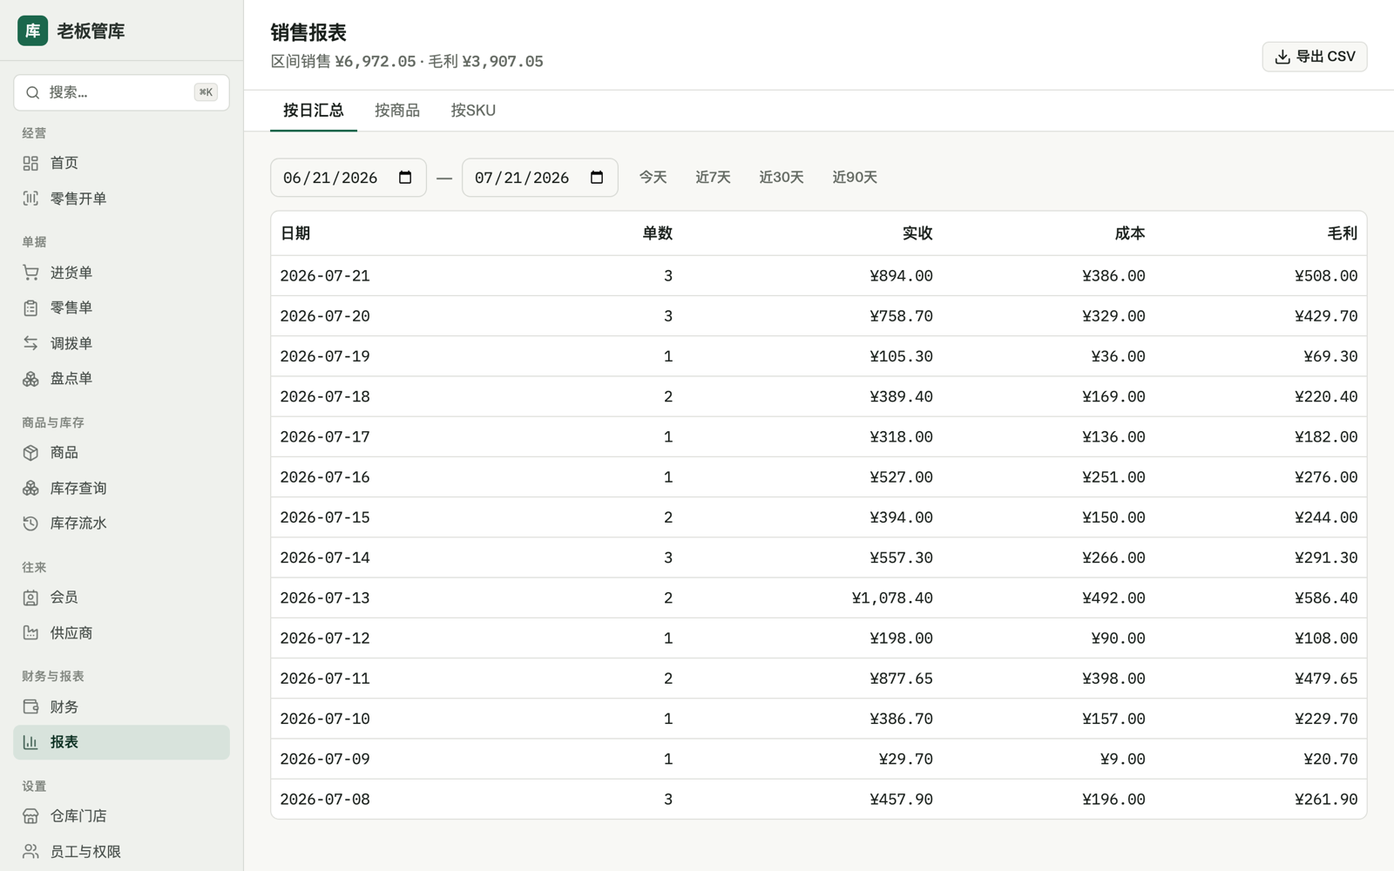
Task: Select the 近90天 quick range
Action: [x=854, y=178]
